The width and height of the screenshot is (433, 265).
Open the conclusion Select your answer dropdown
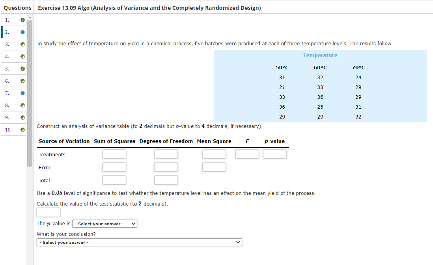pos(139,242)
